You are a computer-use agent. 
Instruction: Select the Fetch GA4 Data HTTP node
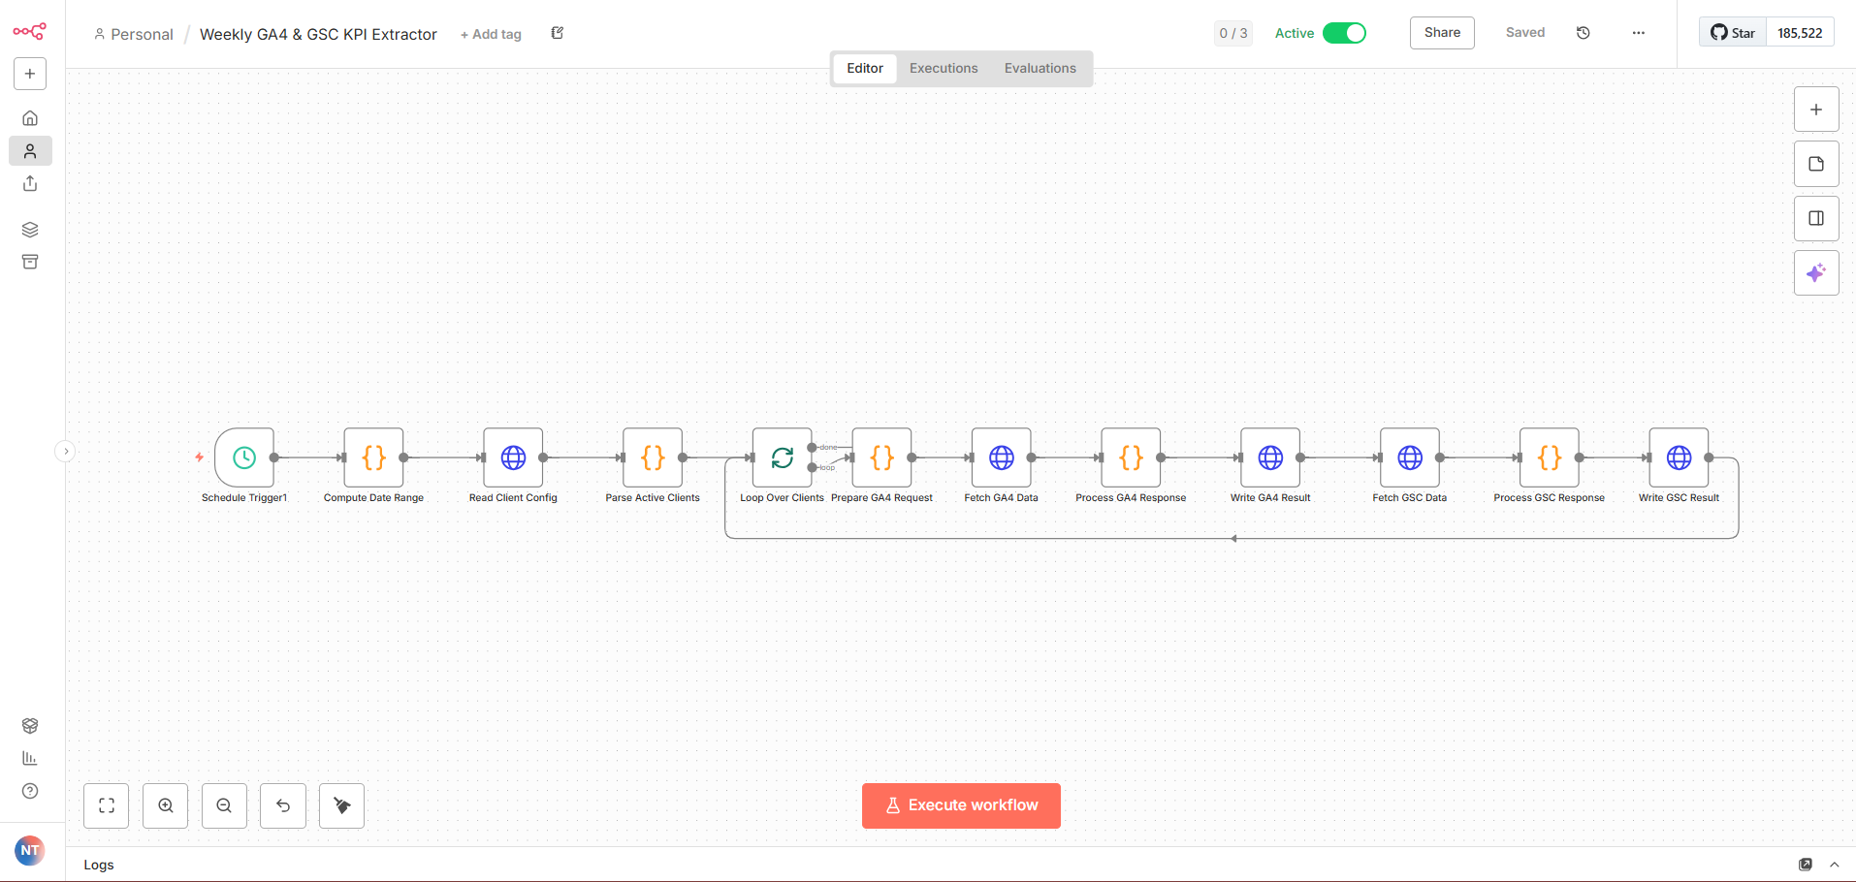coord(1002,457)
